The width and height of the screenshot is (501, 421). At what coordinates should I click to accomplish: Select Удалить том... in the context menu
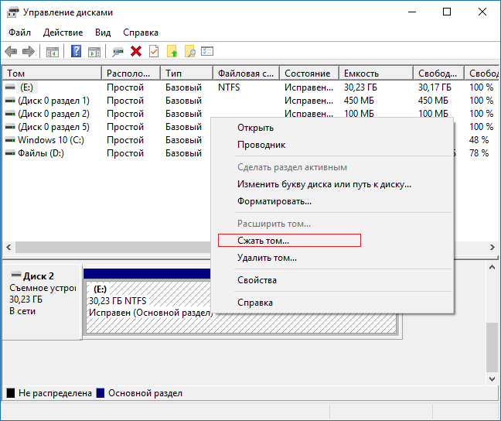tap(332, 258)
